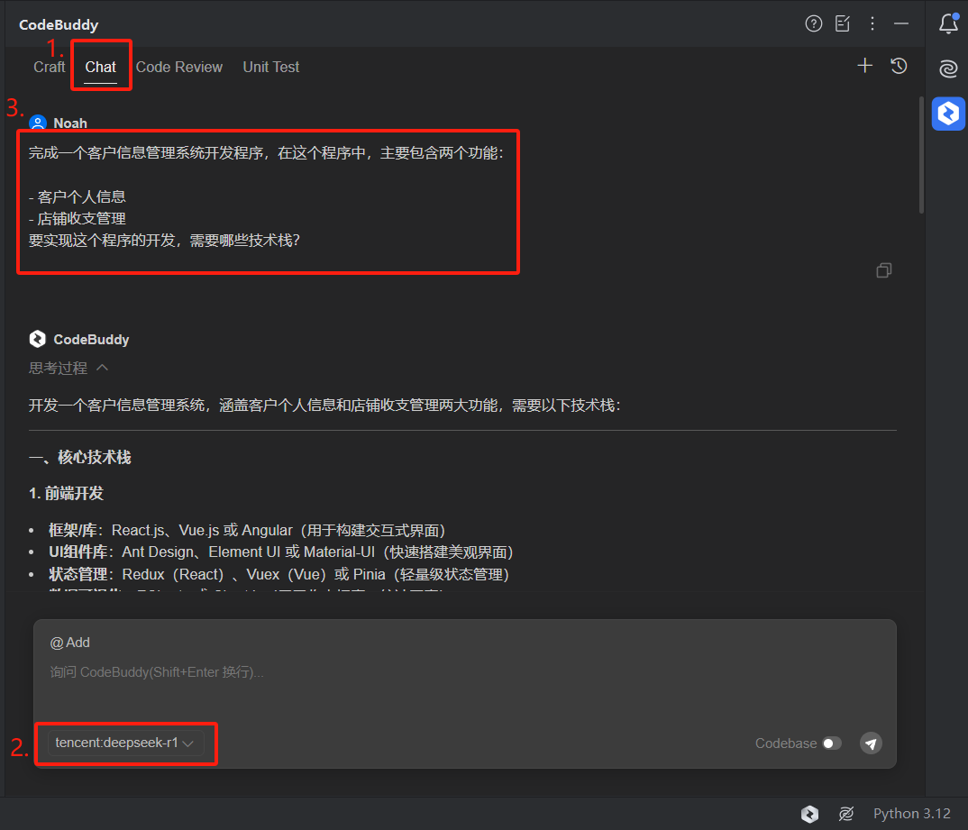Image resolution: width=968 pixels, height=830 pixels.
Task: Select the Chat tab
Action: tap(101, 67)
